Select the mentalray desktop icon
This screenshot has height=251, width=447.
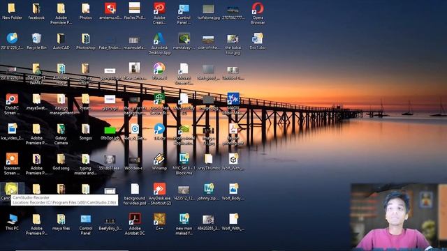(x=184, y=42)
